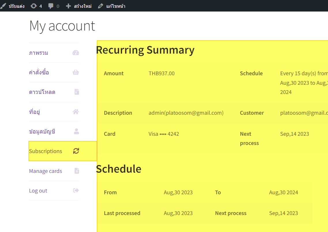The image size is (328, 232).
Task: Click the refresh icon beside Subscriptions
Action: point(76,151)
